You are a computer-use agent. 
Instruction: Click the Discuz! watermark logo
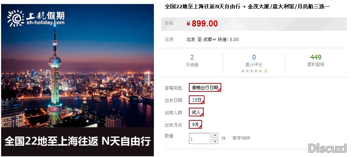(x=328, y=148)
